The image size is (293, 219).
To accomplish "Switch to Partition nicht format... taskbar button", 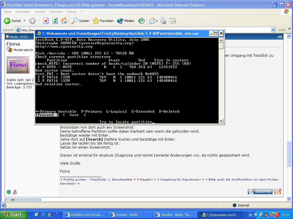I will pos(86,215).
